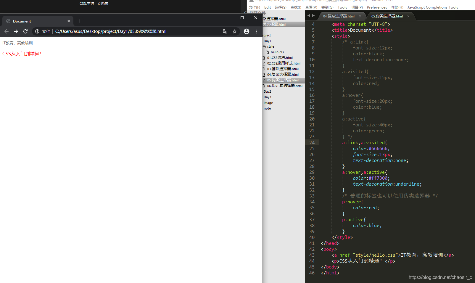Image resolution: width=475 pixels, height=283 pixels.
Task: Open the 选择(S) menu
Action: [281, 7]
